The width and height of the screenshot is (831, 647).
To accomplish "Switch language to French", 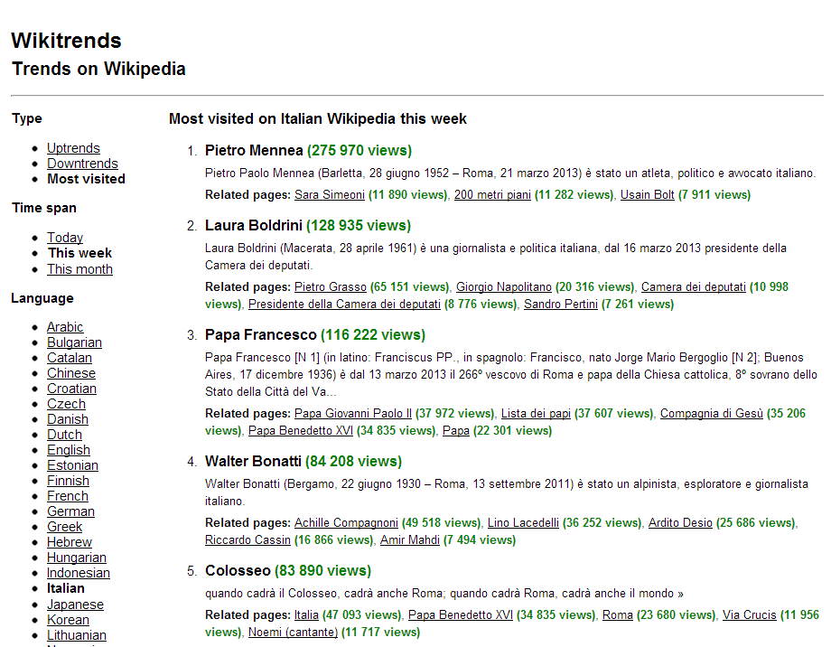I will tap(68, 496).
